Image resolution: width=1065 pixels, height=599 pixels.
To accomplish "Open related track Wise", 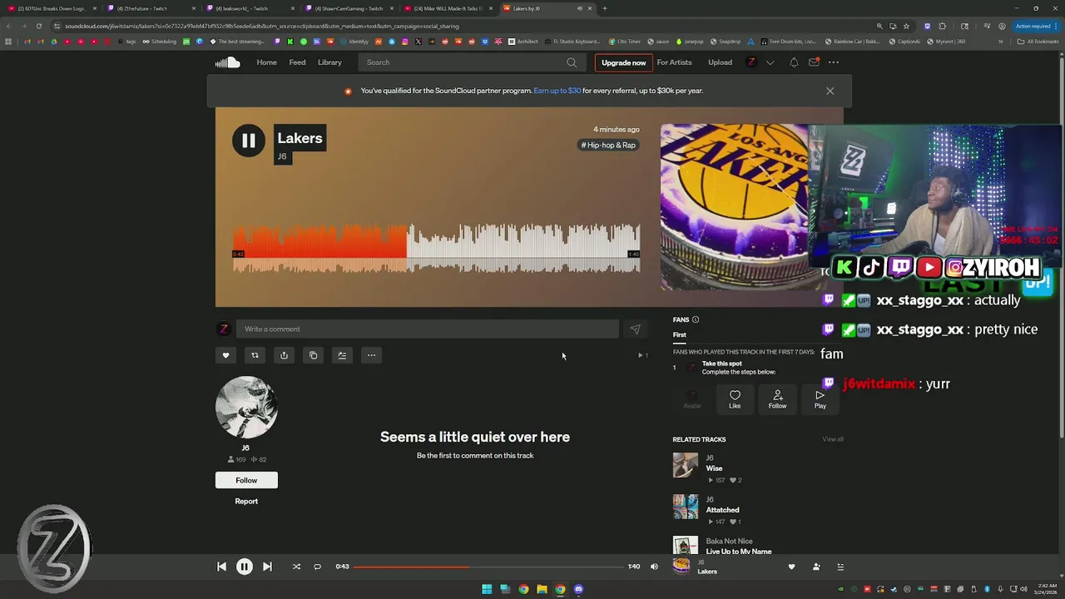I will (x=714, y=468).
